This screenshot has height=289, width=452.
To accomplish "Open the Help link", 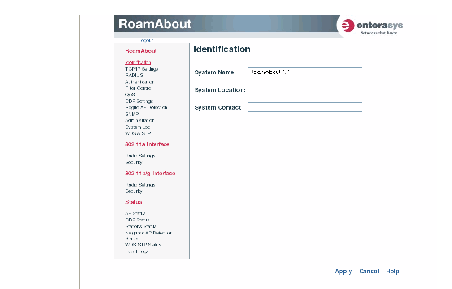I will [393, 271].
